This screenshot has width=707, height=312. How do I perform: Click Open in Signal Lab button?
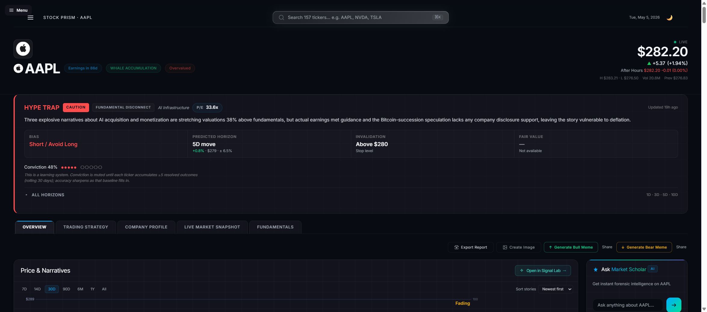tap(543, 271)
